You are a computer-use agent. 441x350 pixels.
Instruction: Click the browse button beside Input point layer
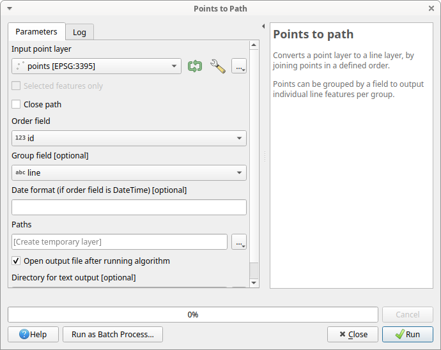coord(238,66)
